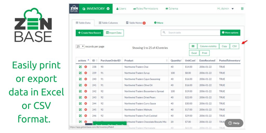Go to Roles/Permissions
This screenshot has height=133, width=266.
coord(146,9)
